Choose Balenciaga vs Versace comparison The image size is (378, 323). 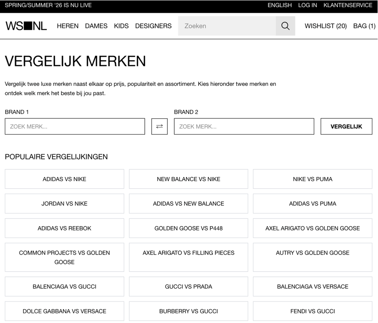tap(313, 287)
